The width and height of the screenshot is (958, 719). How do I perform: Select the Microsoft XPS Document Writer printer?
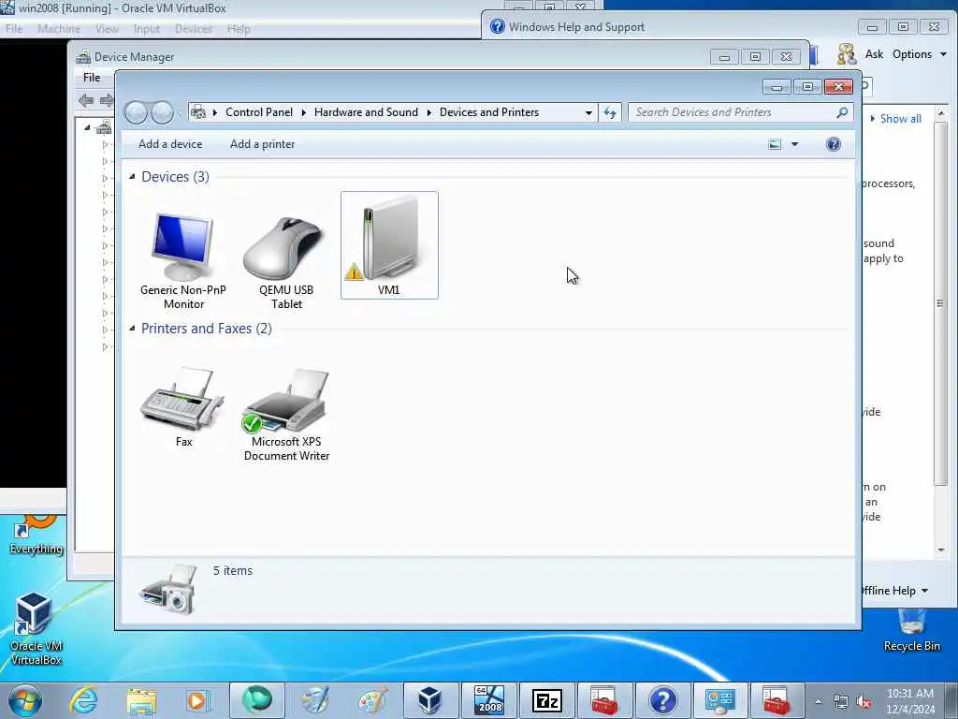[286, 415]
